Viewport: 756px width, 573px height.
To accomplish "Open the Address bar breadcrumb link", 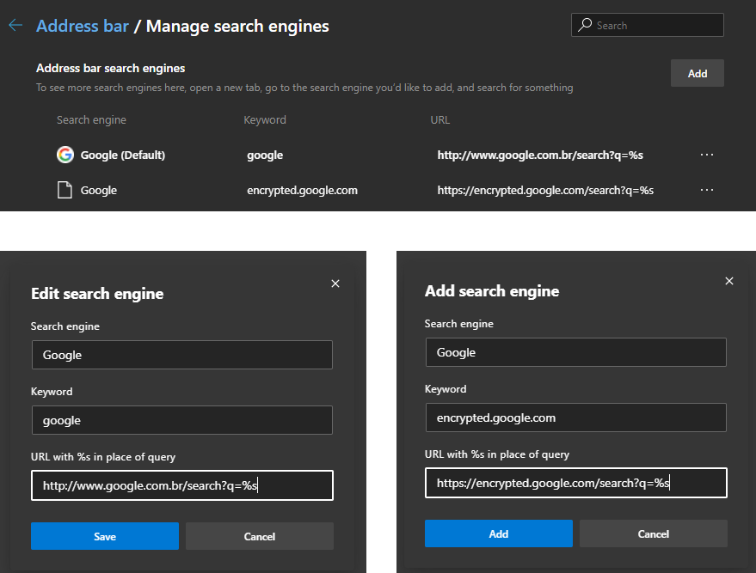I will 83,27.
